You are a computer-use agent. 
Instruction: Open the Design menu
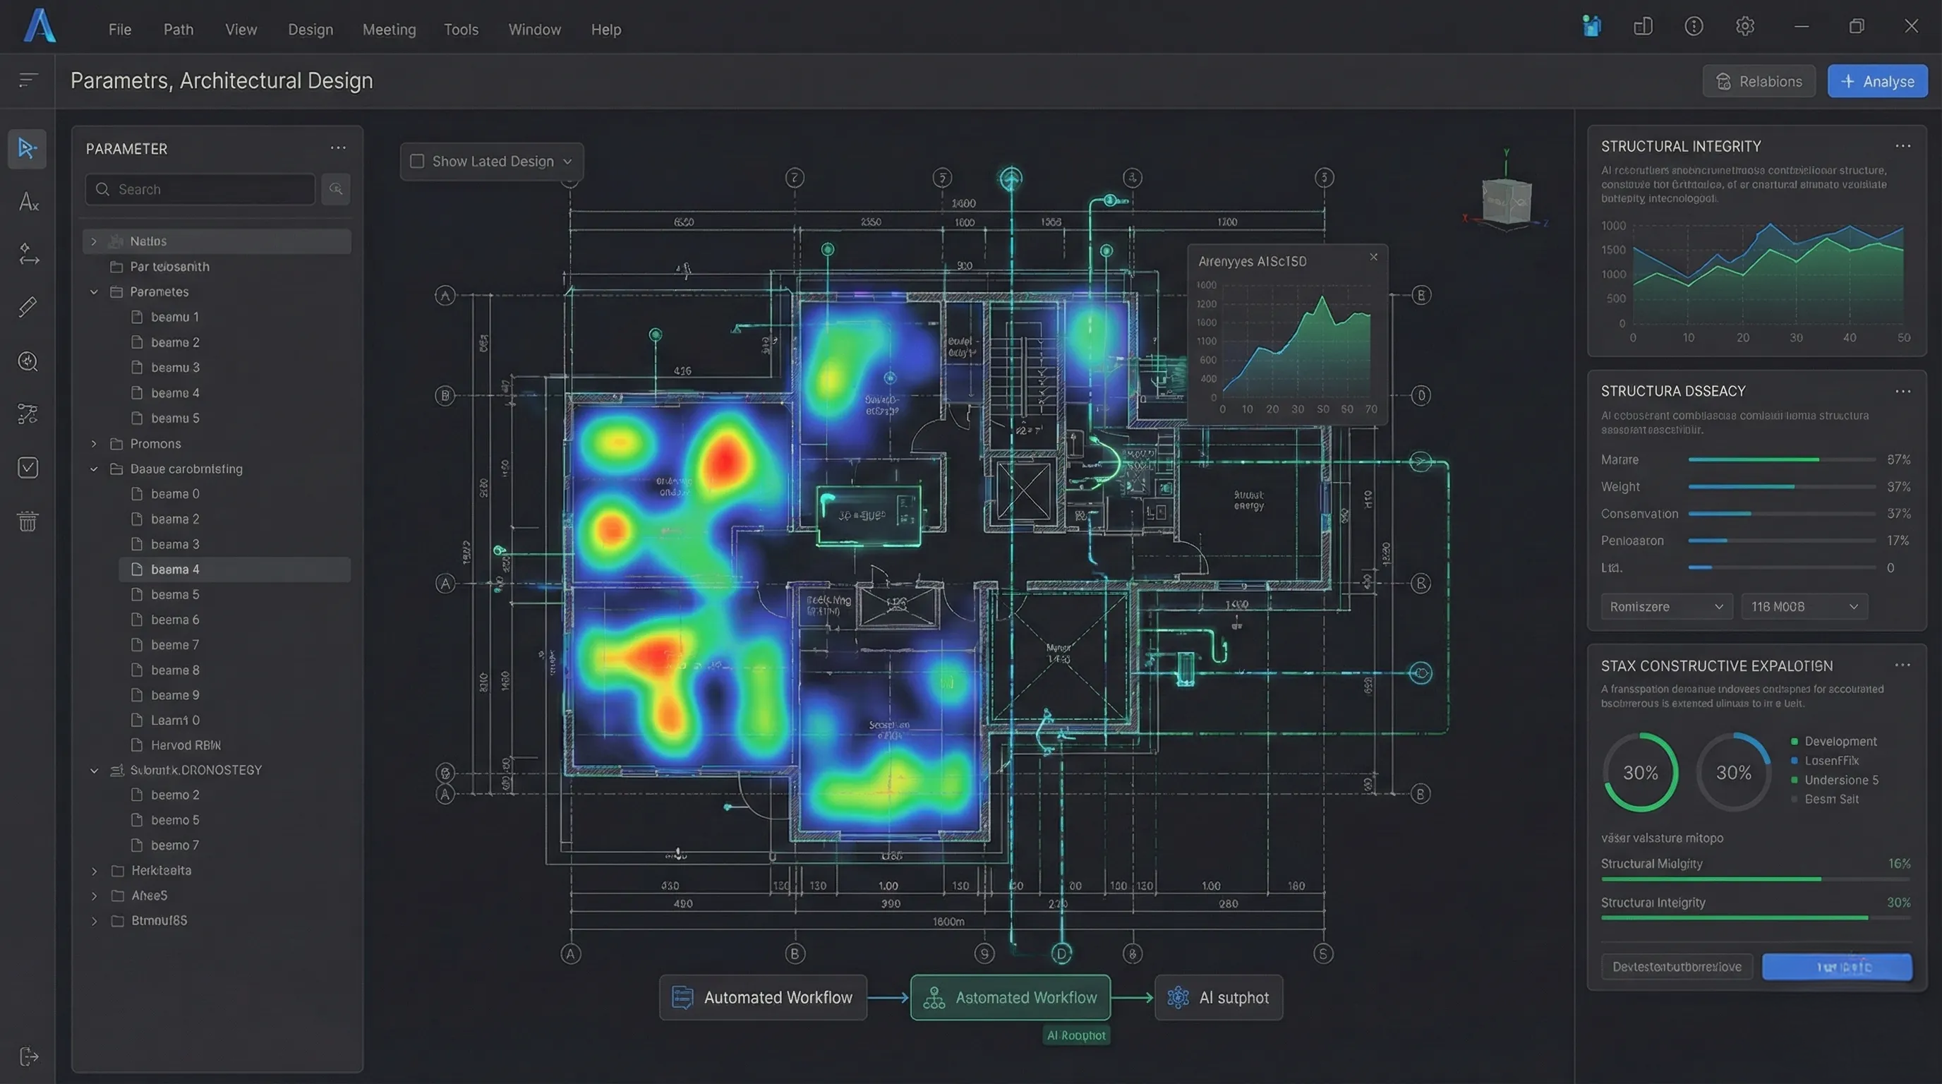[x=310, y=30]
